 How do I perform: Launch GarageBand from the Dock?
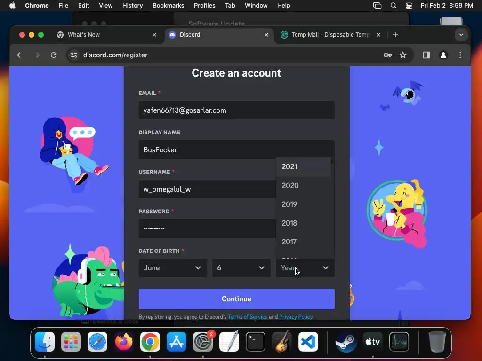(x=282, y=342)
